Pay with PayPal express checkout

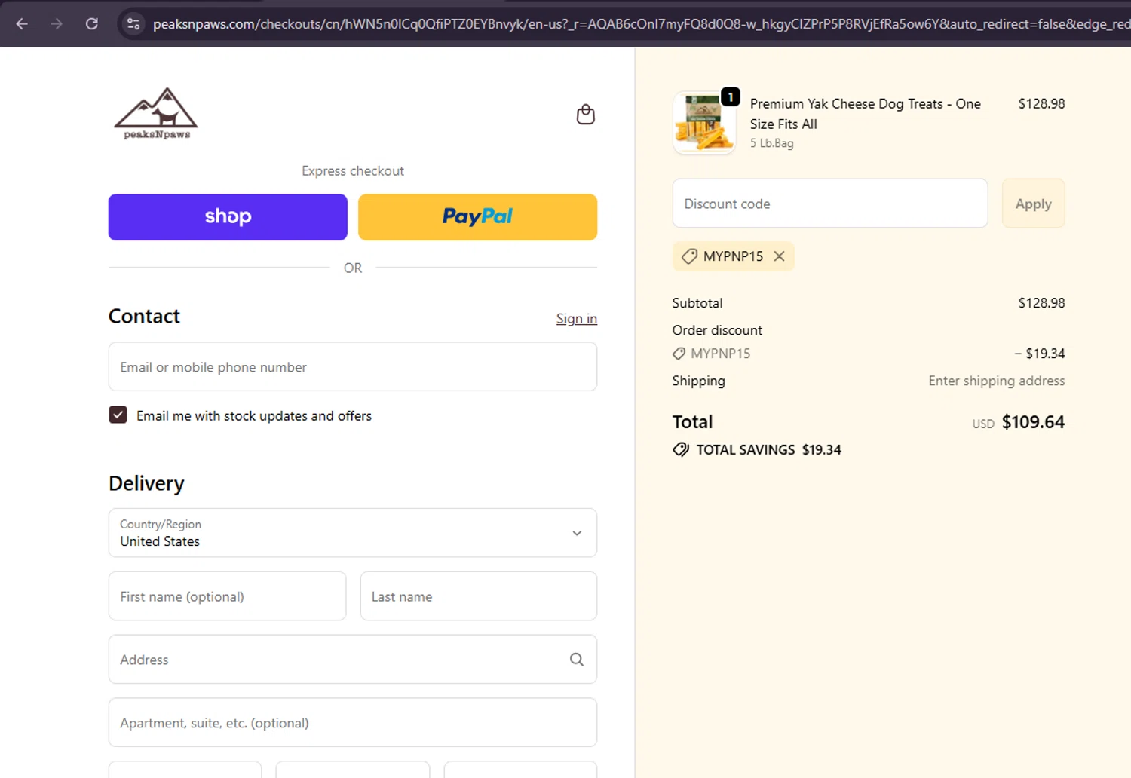click(477, 217)
